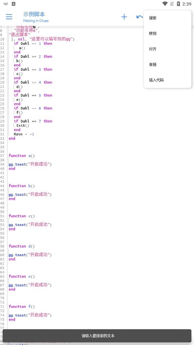This screenshot has height=345, width=194.
Task: Click the gg.toast call on line 74
Action: tap(30, 315)
